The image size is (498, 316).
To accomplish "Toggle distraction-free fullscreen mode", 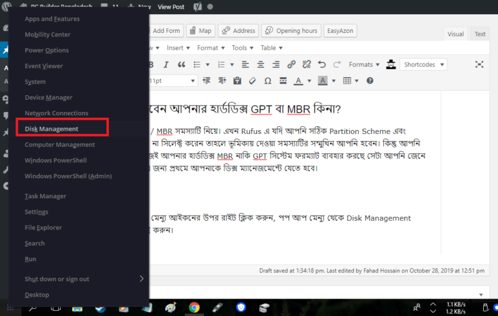I will point(479,64).
